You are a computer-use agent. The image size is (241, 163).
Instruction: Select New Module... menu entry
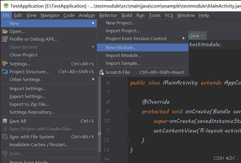(143, 47)
